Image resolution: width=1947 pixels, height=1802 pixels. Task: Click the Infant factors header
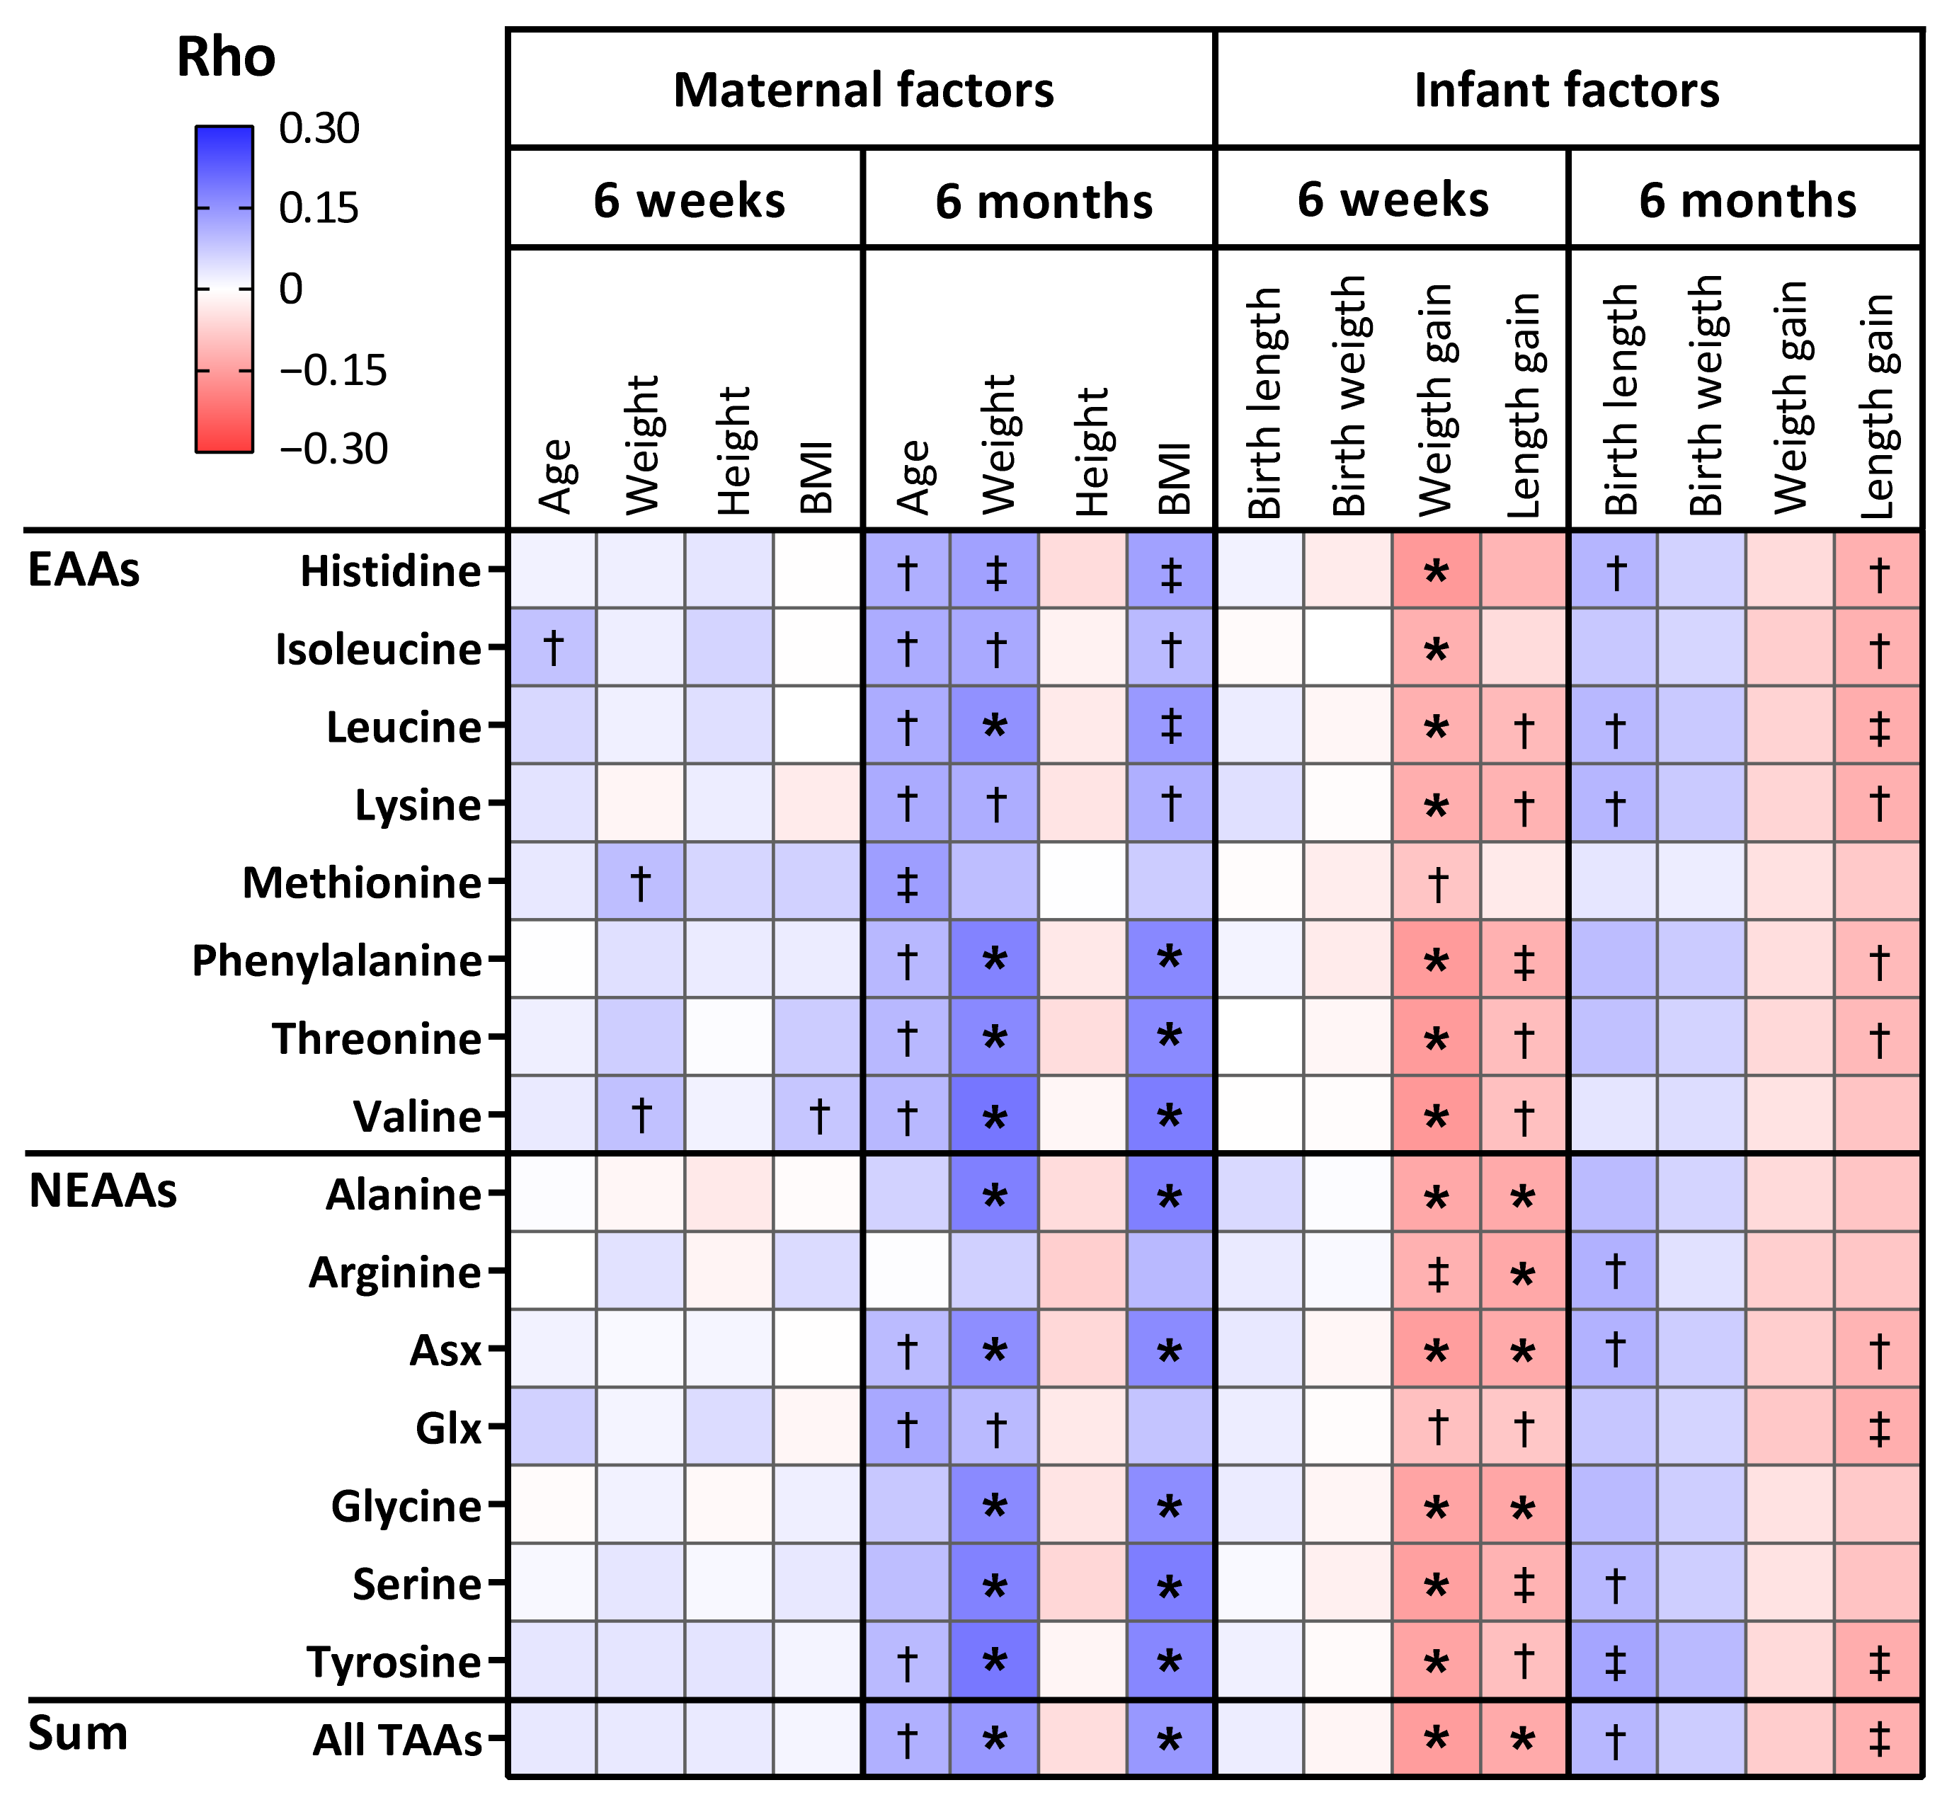pyautogui.click(x=1567, y=91)
